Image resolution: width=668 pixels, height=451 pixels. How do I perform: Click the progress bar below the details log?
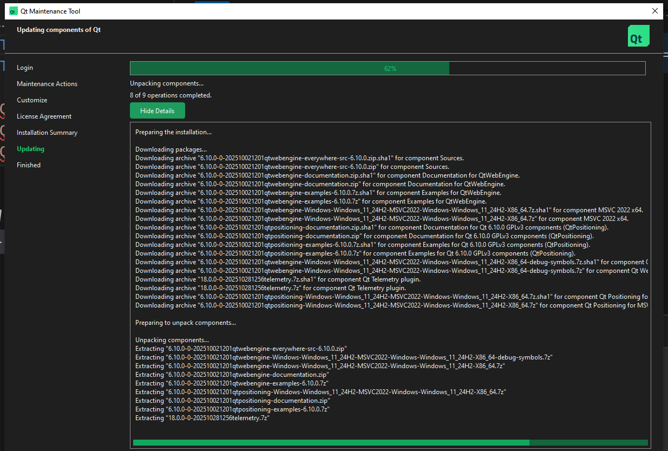[x=390, y=442]
